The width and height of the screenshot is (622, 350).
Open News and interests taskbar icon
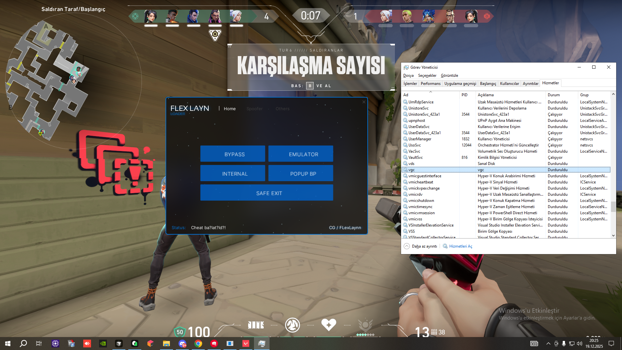[x=534, y=344]
